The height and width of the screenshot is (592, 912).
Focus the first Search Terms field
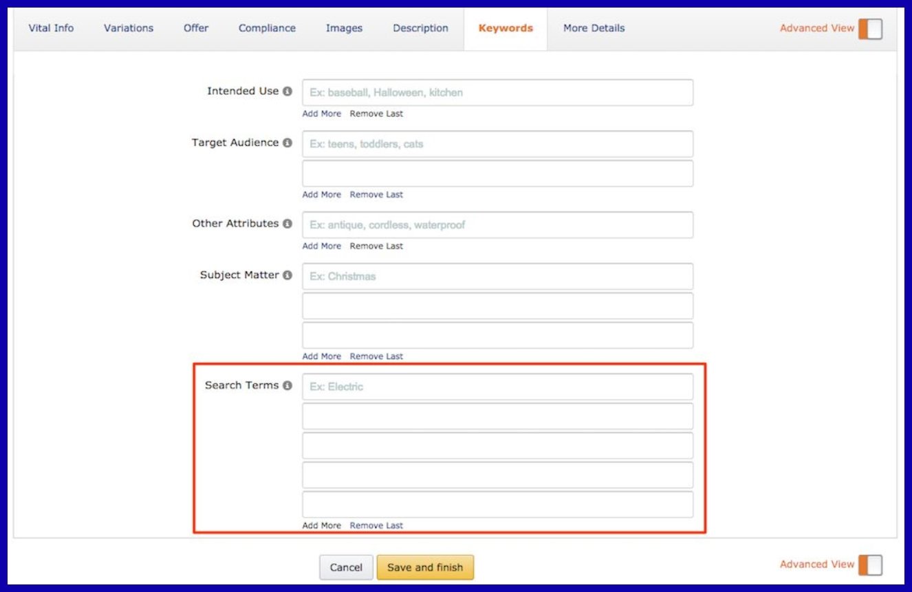point(497,387)
